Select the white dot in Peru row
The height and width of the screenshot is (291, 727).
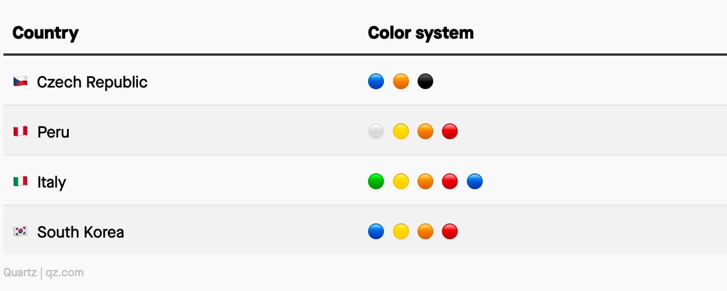pyautogui.click(x=376, y=131)
